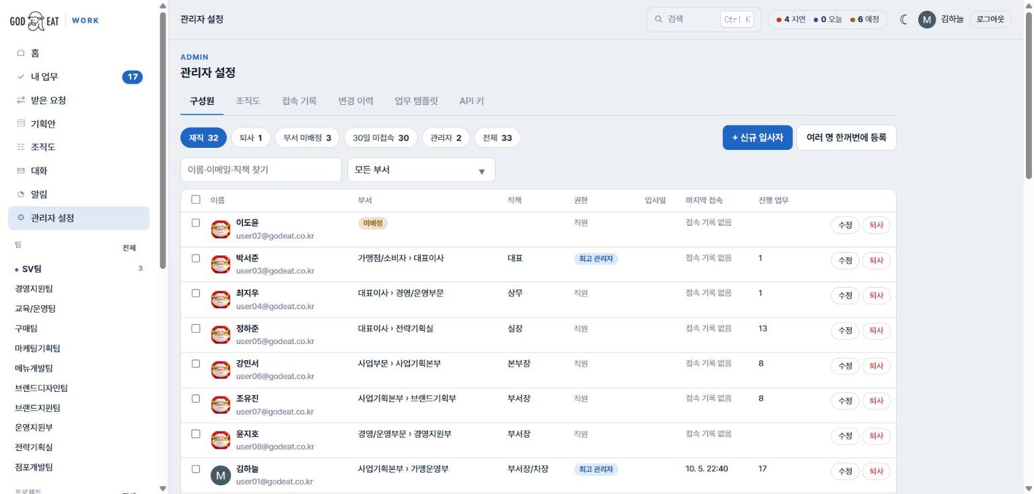
Task: Click the + 신규 입사자 button
Action: (757, 137)
